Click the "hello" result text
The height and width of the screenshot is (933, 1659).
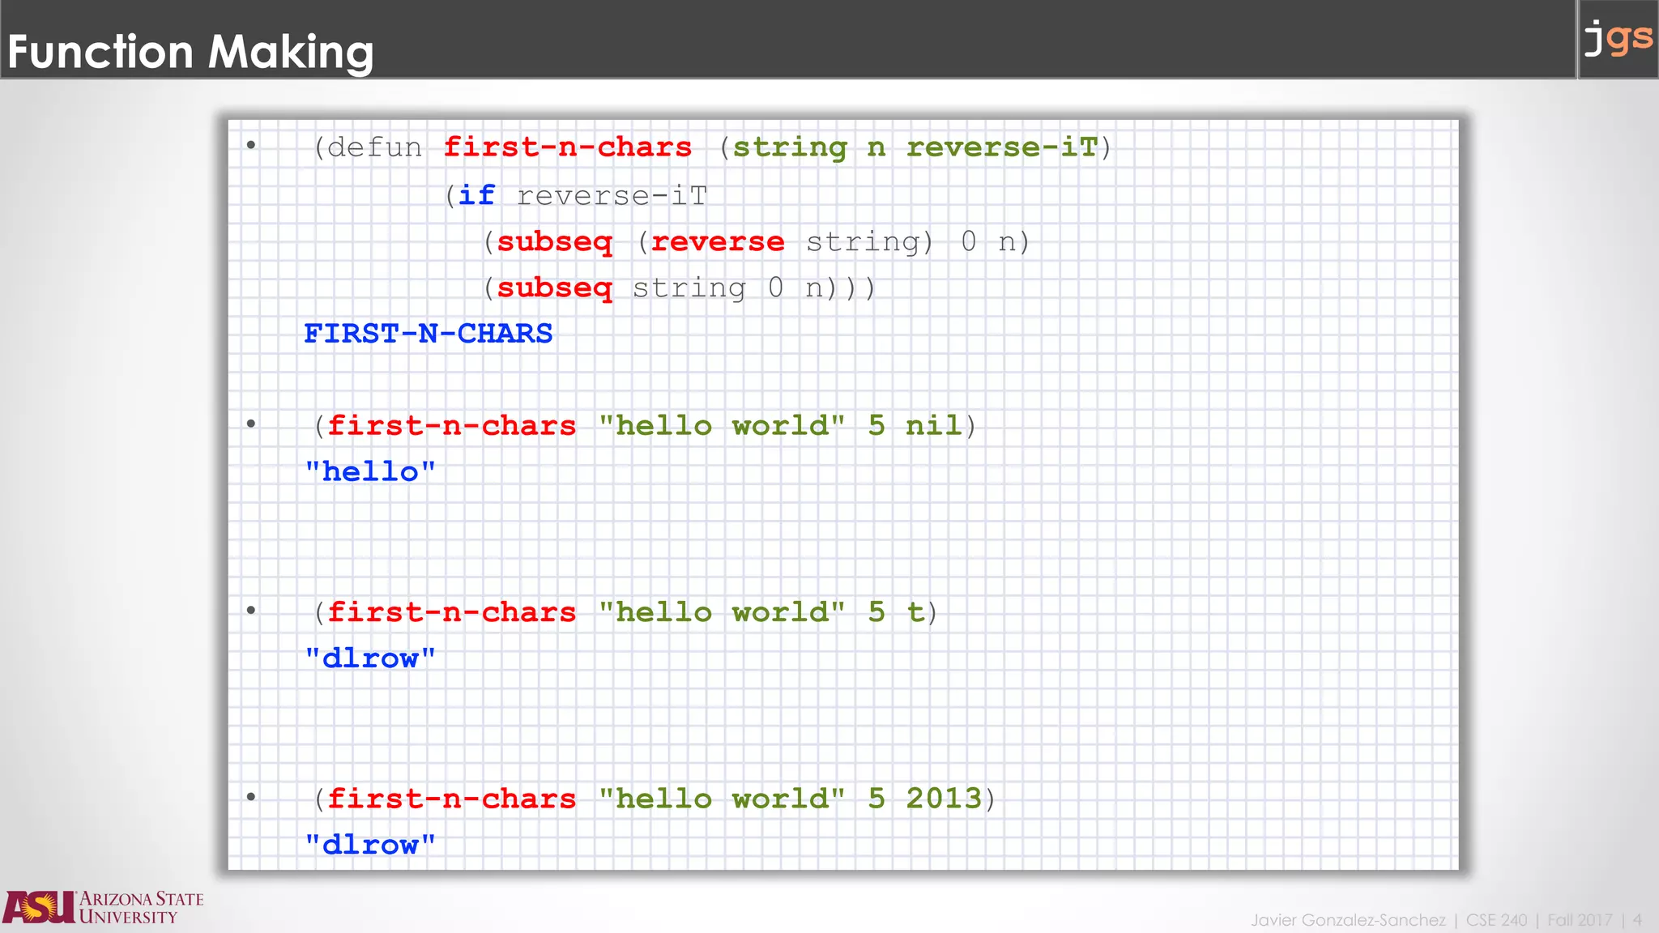[x=370, y=471]
